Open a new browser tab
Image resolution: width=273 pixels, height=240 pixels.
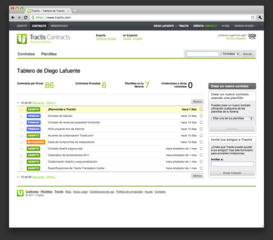tap(75, 11)
